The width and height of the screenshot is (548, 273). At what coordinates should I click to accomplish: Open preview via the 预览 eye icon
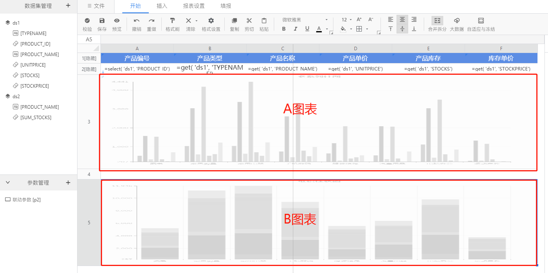[x=117, y=21]
